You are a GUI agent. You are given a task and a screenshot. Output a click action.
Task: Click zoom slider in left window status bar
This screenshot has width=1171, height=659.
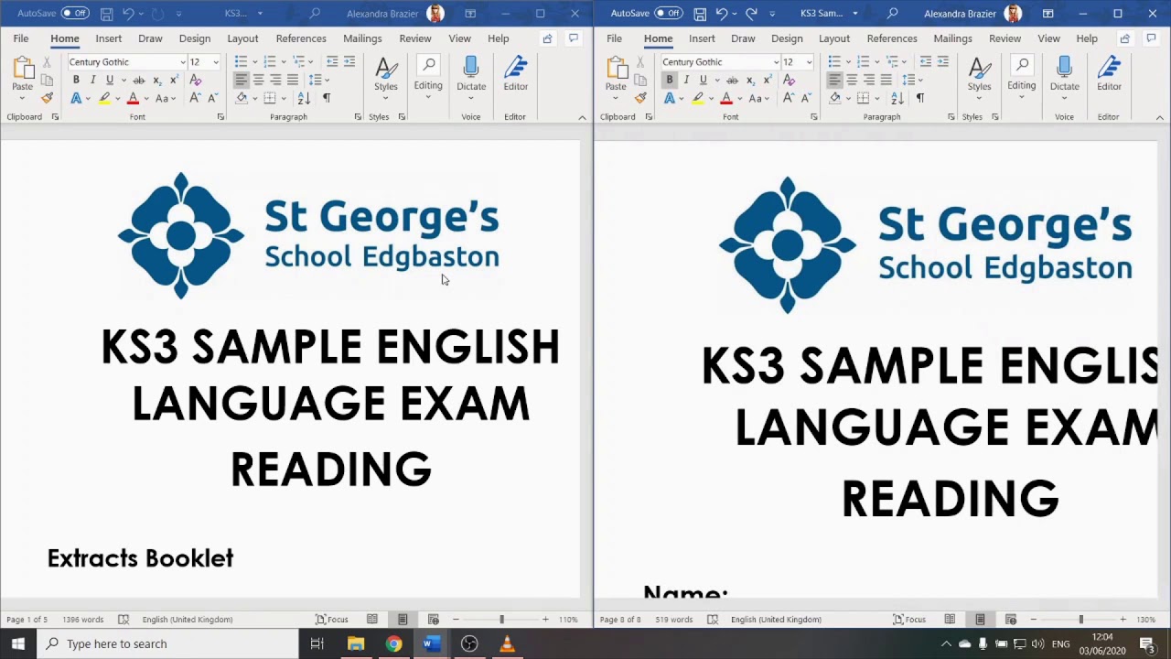tap(500, 620)
